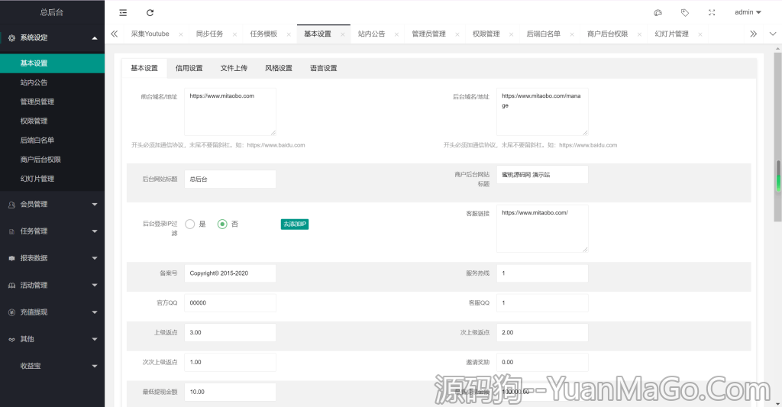Open 管理员管理 in sidebar
The image size is (782, 407).
(x=53, y=102)
